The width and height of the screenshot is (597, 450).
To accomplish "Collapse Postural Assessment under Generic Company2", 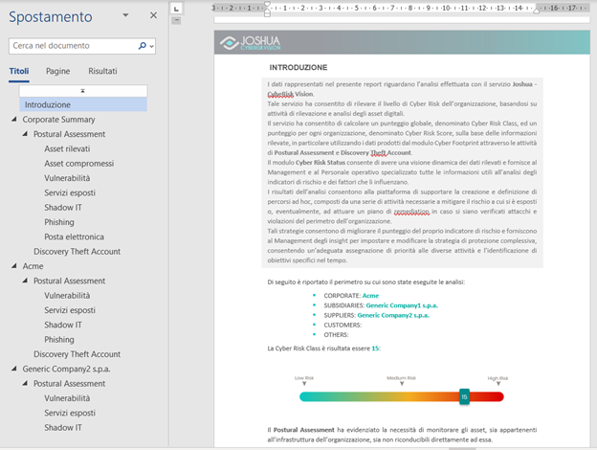I will click(25, 383).
